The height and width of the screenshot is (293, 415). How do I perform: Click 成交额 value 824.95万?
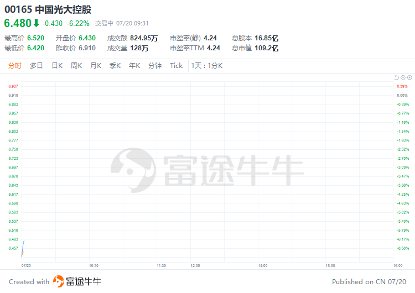coord(144,38)
